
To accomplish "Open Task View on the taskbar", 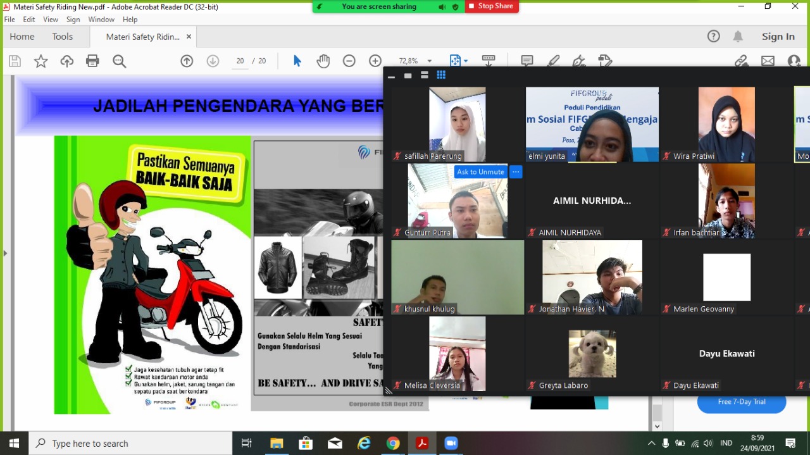I will (247, 443).
